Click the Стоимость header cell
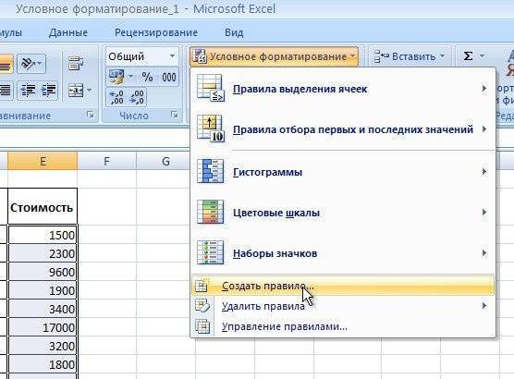Image resolution: width=514 pixels, height=379 pixels. [x=43, y=206]
